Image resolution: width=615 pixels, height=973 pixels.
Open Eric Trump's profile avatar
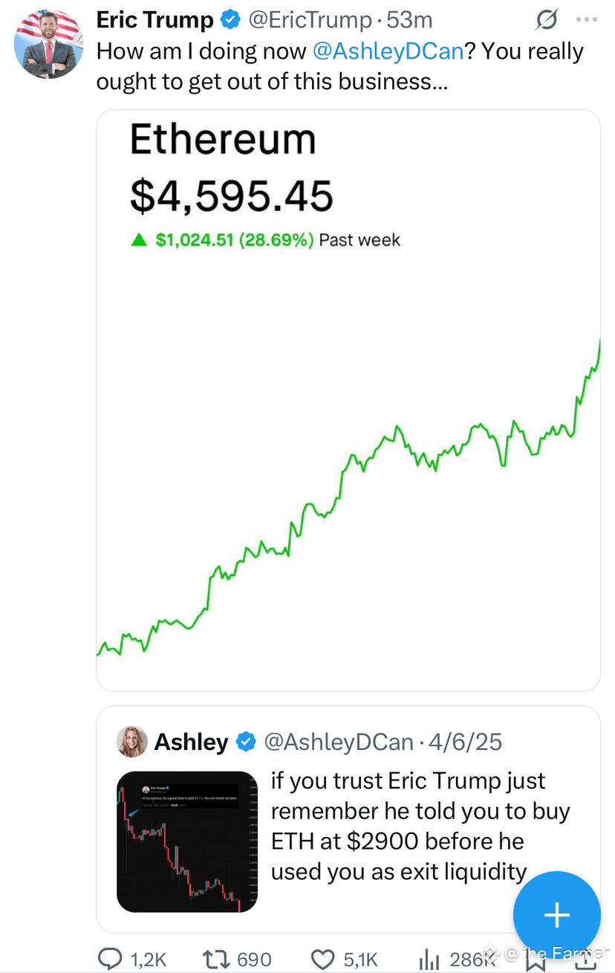pyautogui.click(x=49, y=44)
